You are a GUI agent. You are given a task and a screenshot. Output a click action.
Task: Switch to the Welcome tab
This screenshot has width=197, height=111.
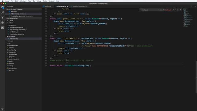[x=48, y=6]
